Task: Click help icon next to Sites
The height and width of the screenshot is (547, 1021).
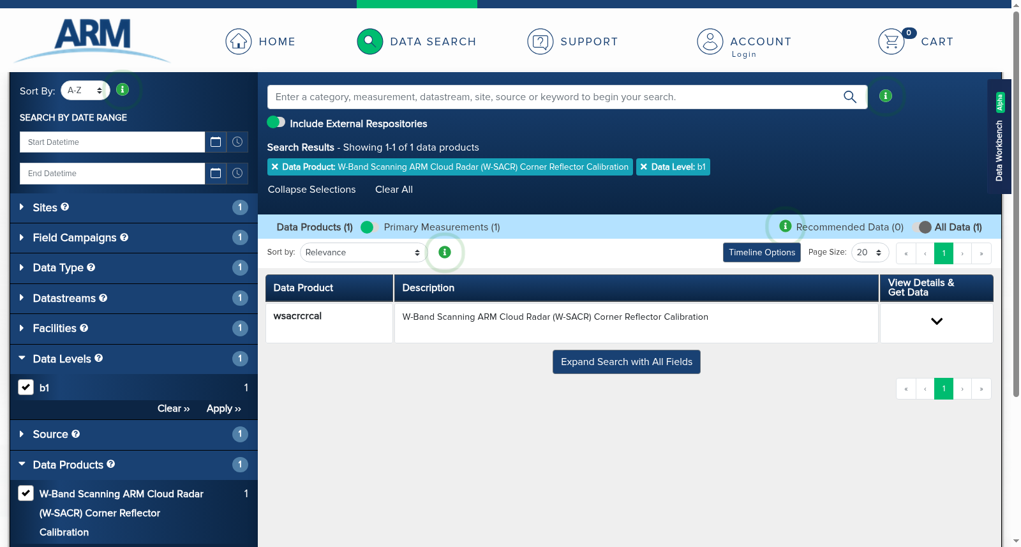Action: pos(65,207)
